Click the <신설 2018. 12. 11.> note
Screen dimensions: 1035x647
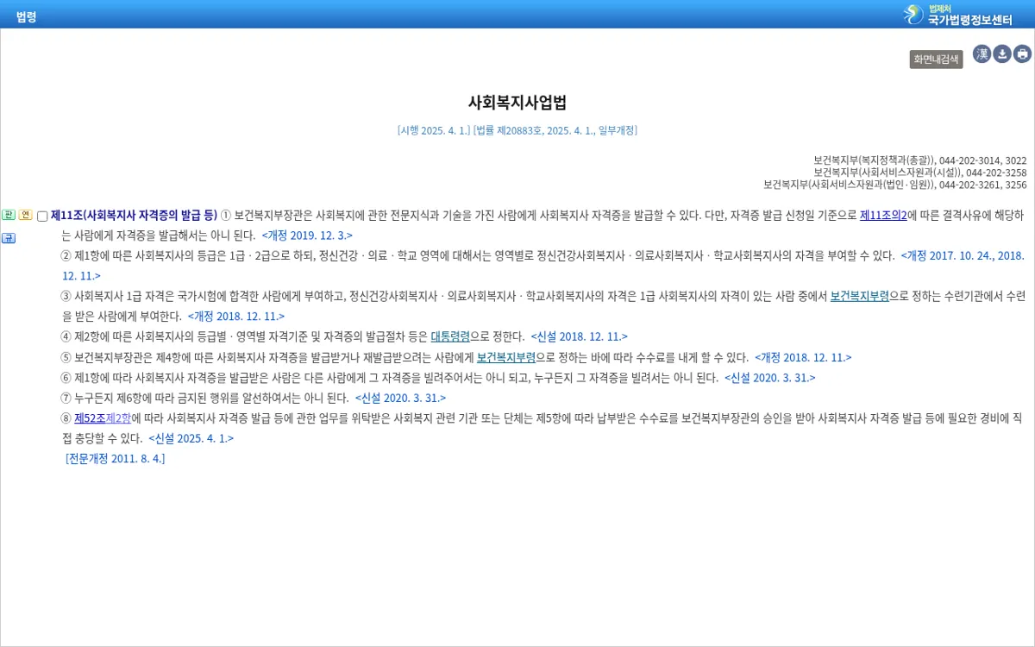[579, 336]
